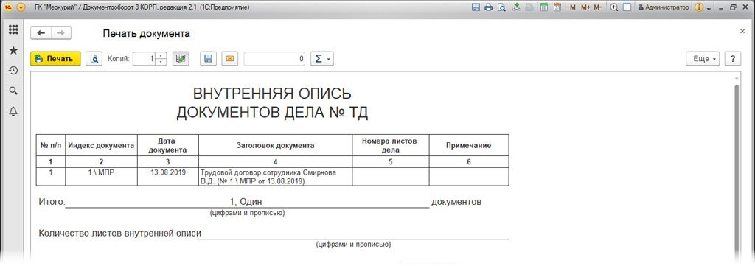Go forward with right arrow button
This screenshot has width=755, height=266.
coord(61,32)
